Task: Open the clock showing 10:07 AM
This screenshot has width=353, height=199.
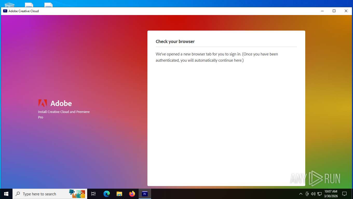Action: 331,194
